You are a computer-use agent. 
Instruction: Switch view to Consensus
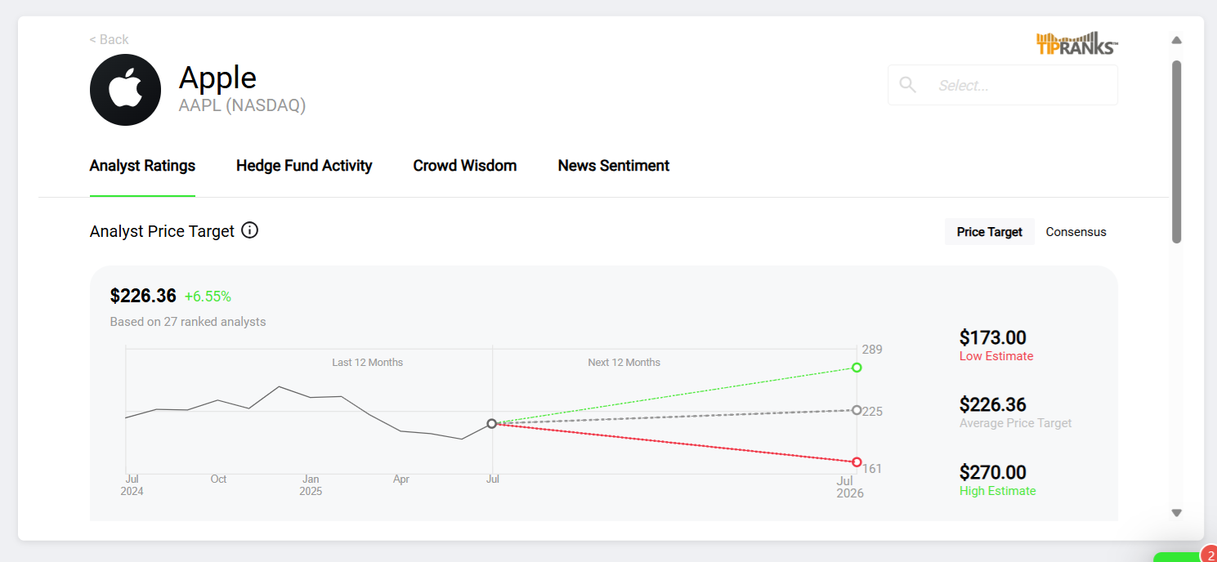[x=1076, y=232]
